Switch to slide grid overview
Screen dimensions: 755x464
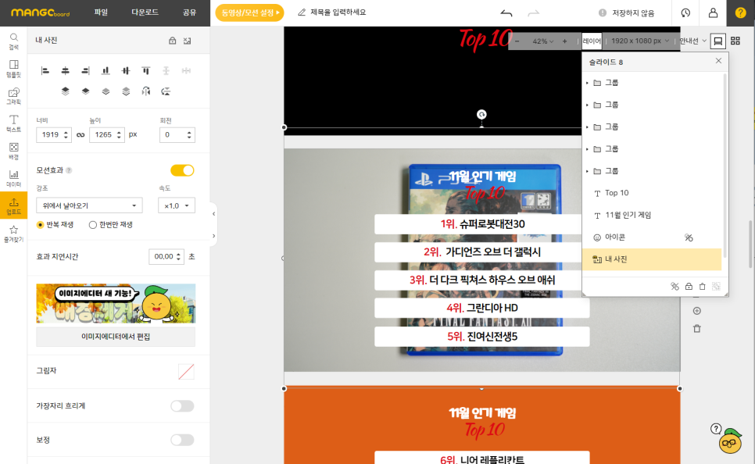pyautogui.click(x=735, y=41)
